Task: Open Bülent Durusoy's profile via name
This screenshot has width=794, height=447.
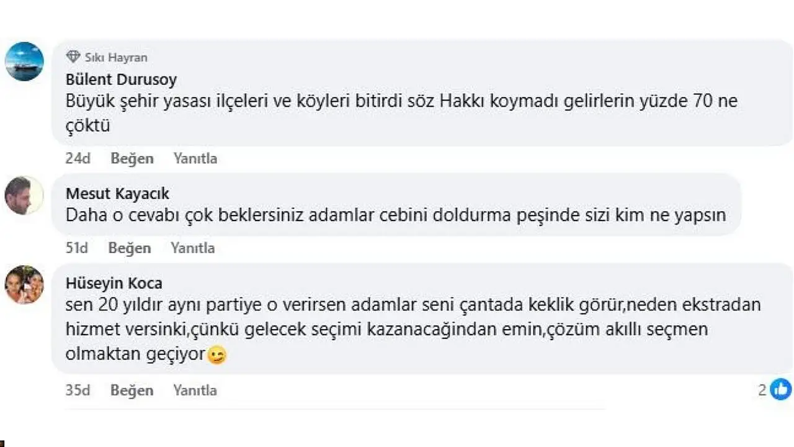Action: (x=121, y=79)
